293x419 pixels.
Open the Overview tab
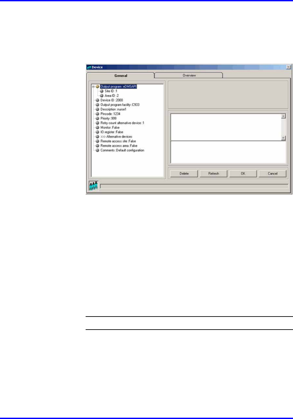coord(189,75)
